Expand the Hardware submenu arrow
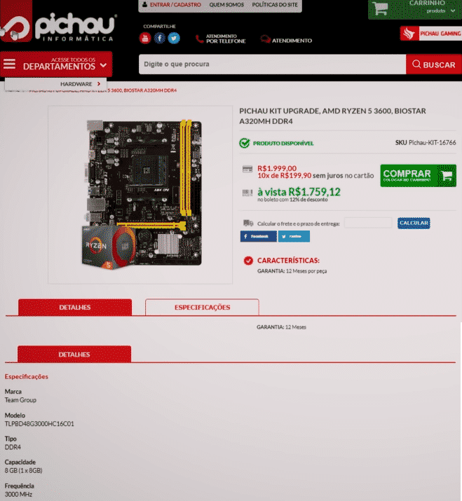 (99, 83)
